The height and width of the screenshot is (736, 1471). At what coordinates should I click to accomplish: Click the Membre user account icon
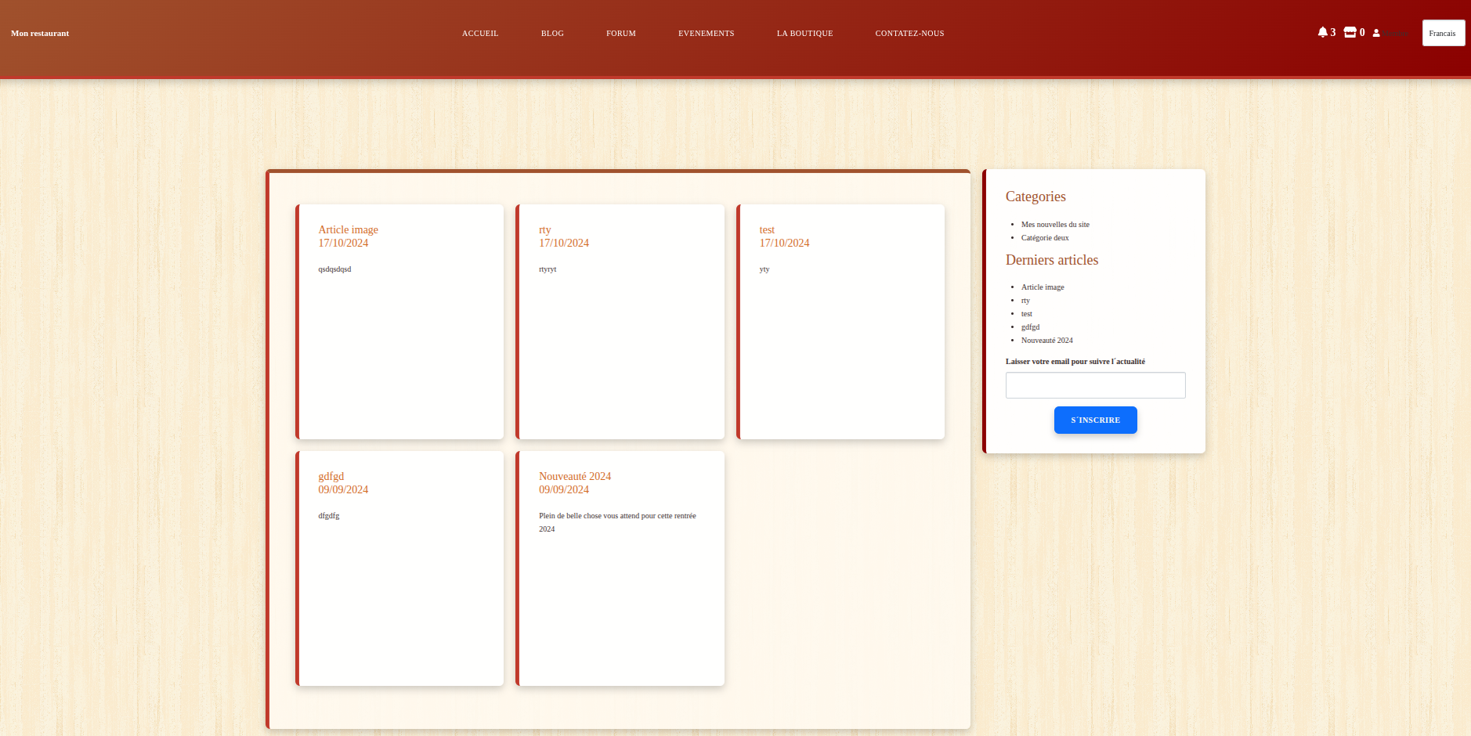pos(1376,33)
